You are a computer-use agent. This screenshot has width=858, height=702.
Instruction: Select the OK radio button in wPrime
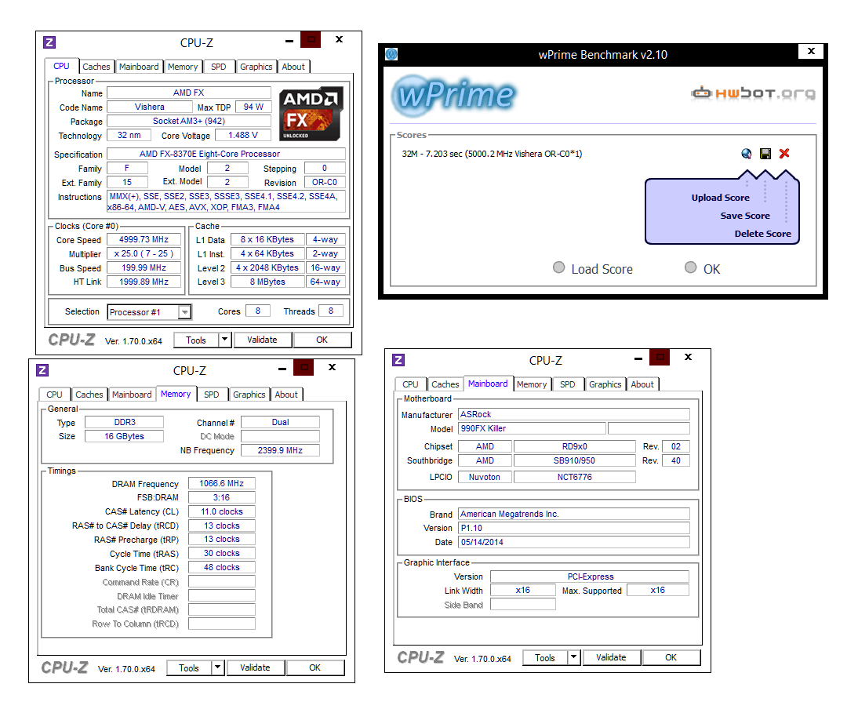coord(691,267)
